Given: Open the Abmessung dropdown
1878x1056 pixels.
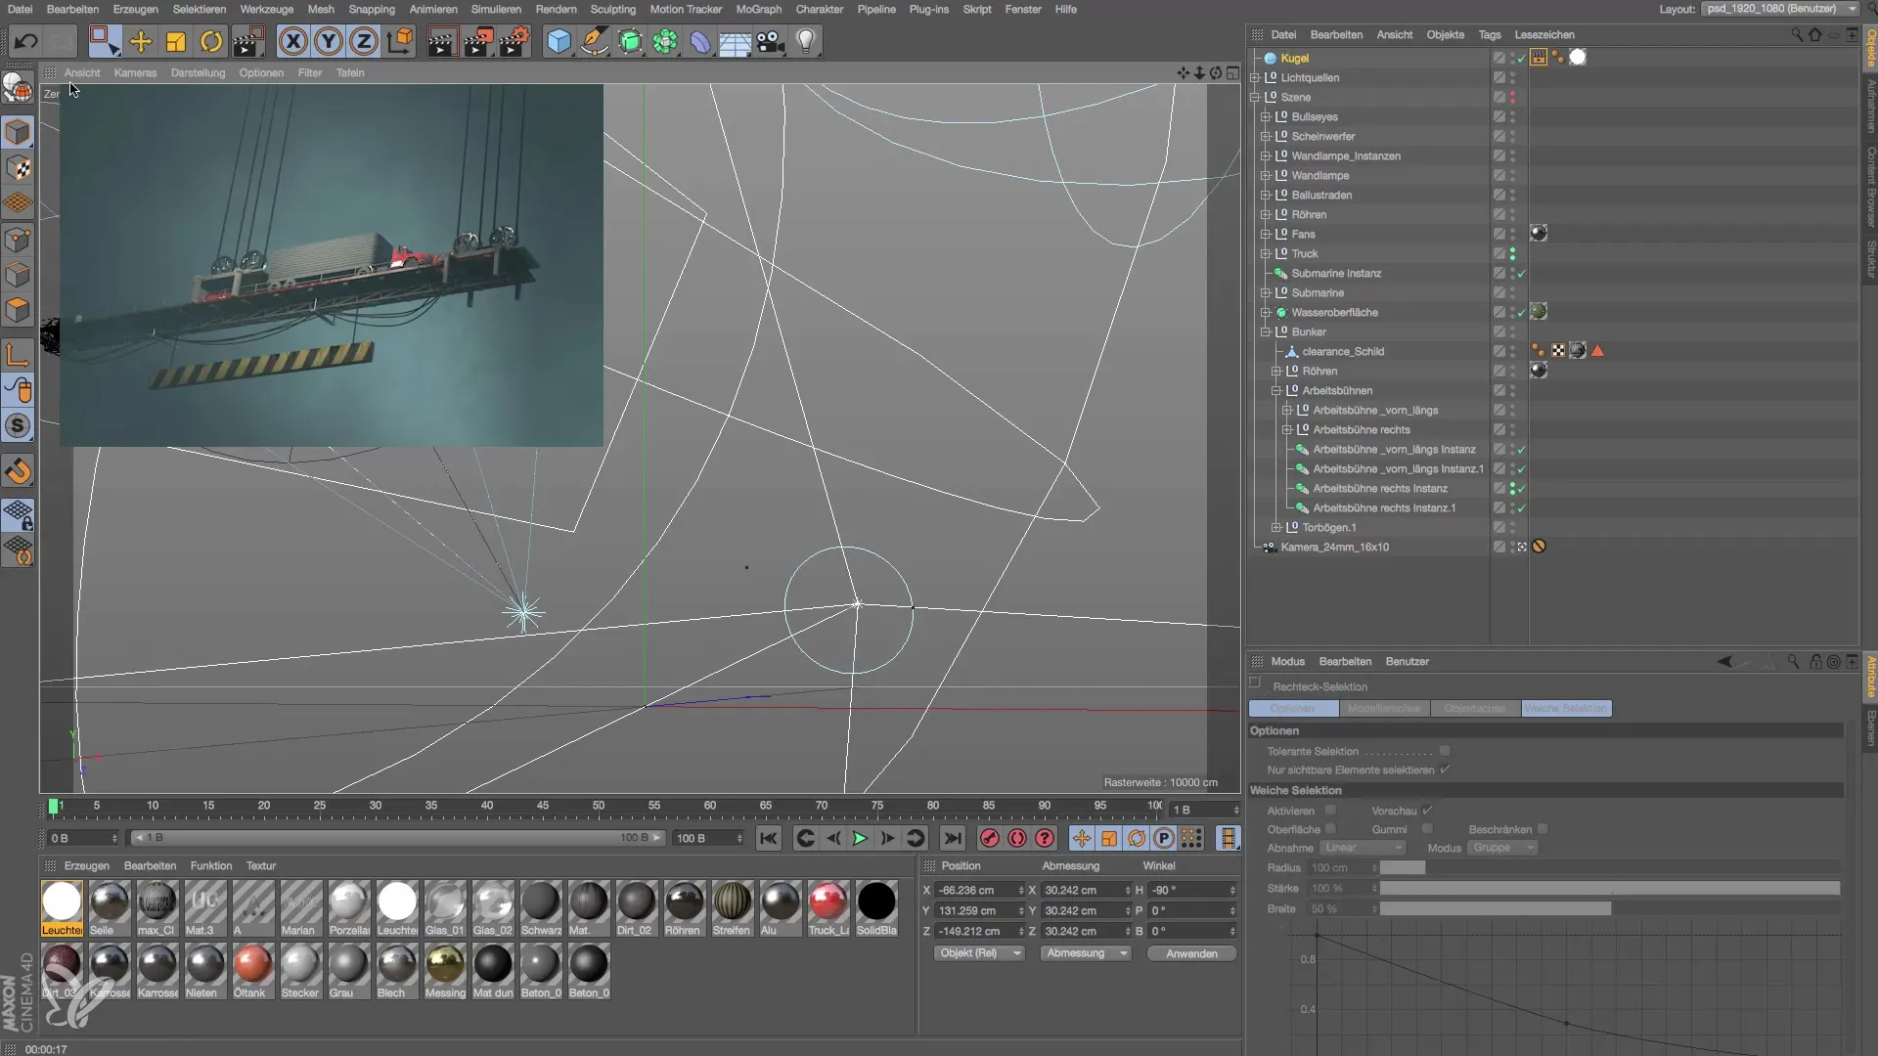Looking at the screenshot, I should click(1086, 953).
